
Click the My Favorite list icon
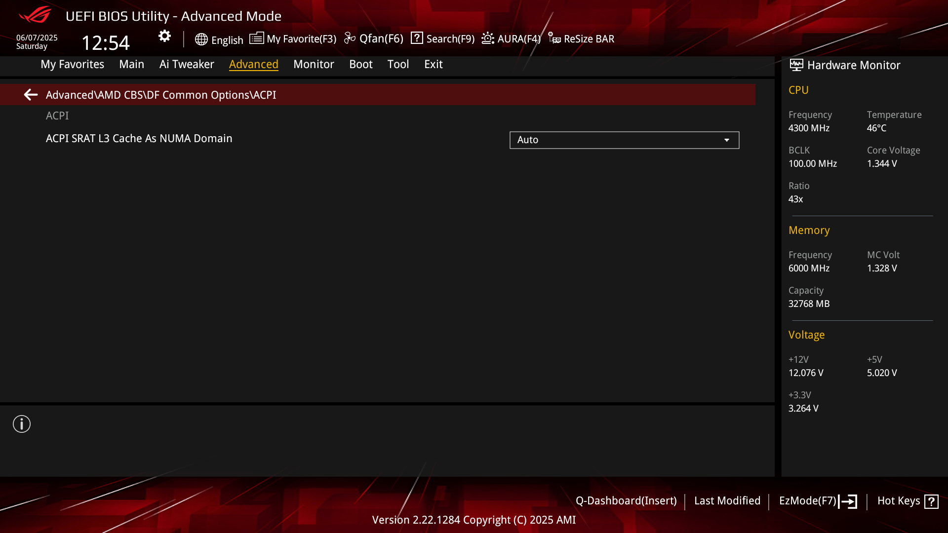click(x=256, y=38)
